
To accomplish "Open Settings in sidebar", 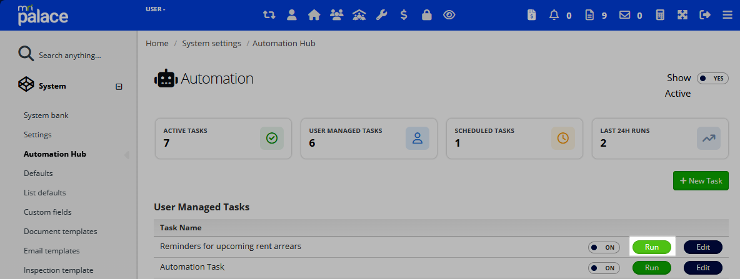I will click(37, 135).
